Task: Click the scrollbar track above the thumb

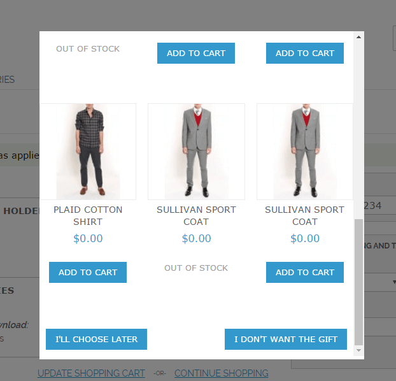Action: pos(358,130)
